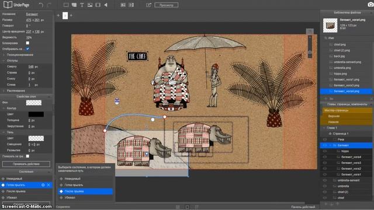
Task: Click the canvas zoom control top button
Action: pos(310,32)
